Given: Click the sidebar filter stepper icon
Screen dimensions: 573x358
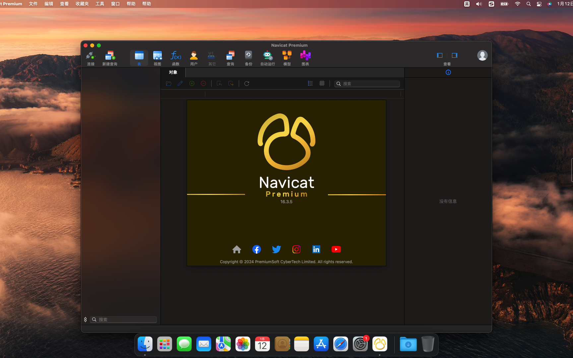Looking at the screenshot, I should pos(86,320).
